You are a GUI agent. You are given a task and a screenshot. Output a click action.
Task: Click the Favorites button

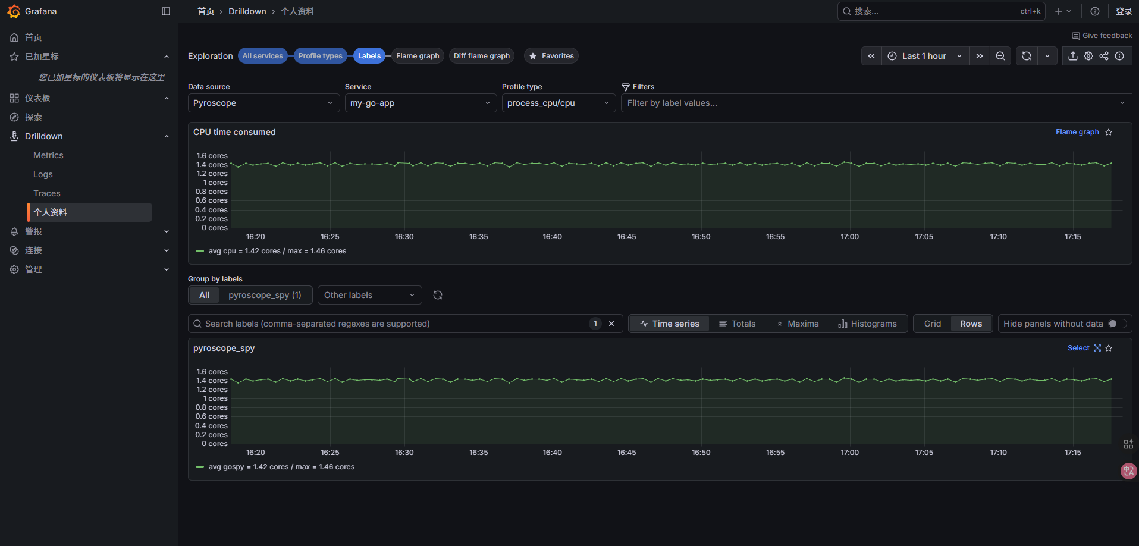pyautogui.click(x=551, y=56)
